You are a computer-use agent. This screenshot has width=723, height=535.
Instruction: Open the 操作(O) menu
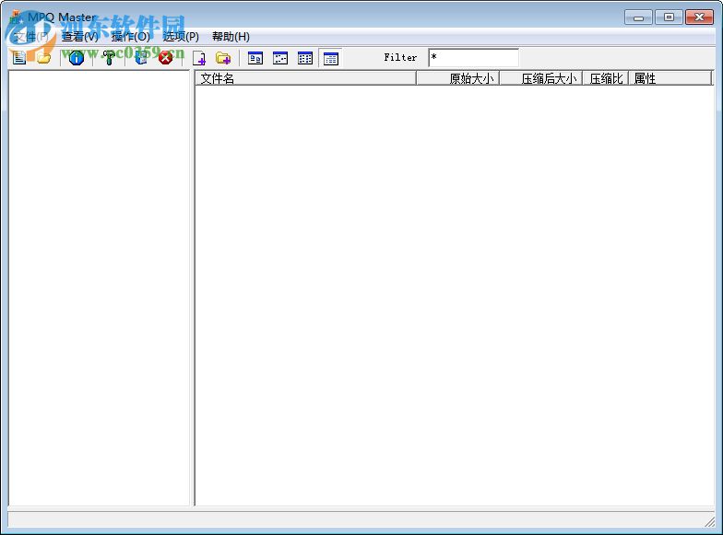131,37
